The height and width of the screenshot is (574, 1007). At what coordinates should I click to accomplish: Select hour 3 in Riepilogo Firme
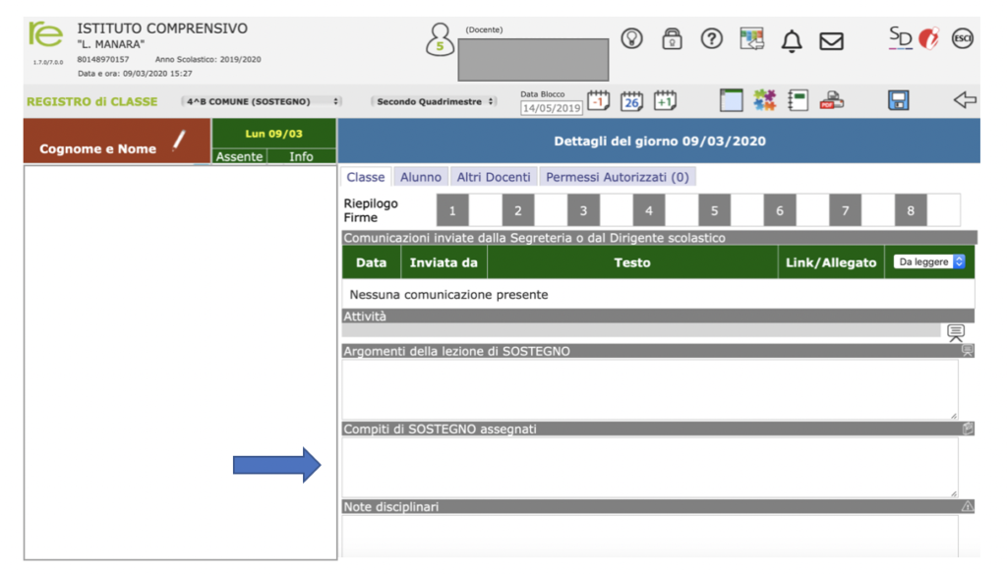[583, 210]
